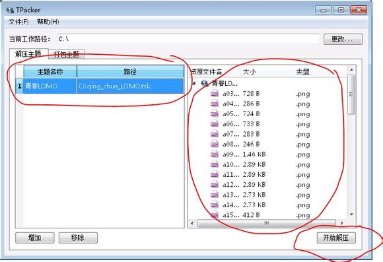The width and height of the screenshot is (383, 262).
Task: Select the a03 png file icon
Action: 215,94
